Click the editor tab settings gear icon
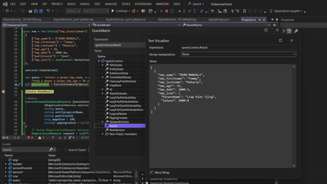Image resolution: width=327 pixels, height=184 pixels. pos(277,19)
